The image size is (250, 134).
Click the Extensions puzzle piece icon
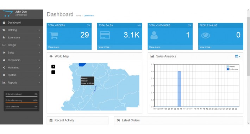pyautogui.click(x=4, y=37)
